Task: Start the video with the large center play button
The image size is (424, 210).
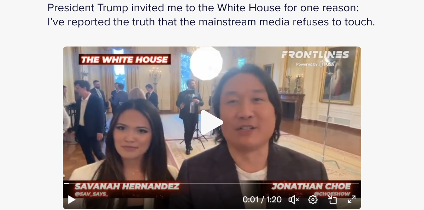Action: [212, 123]
